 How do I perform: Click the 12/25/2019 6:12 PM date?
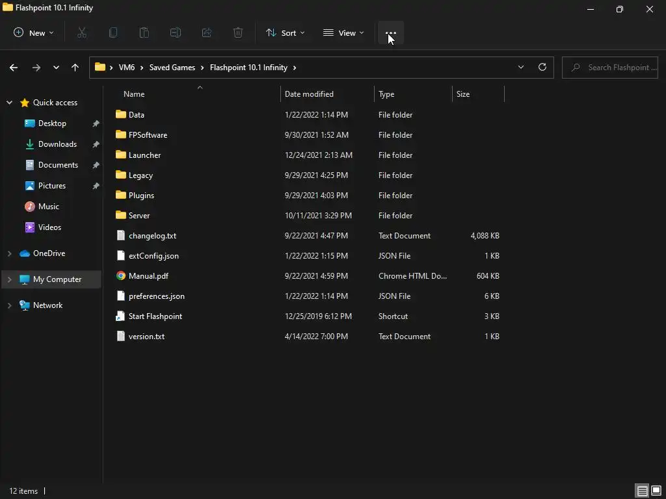pos(318,316)
